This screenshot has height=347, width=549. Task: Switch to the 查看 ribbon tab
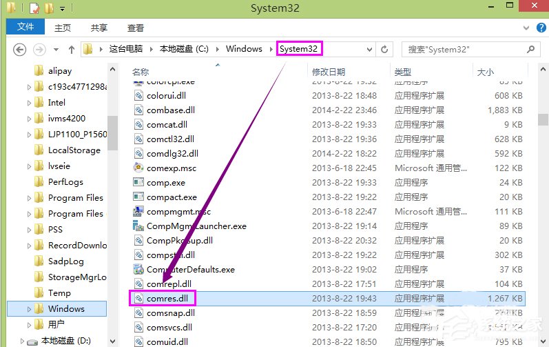(x=136, y=28)
